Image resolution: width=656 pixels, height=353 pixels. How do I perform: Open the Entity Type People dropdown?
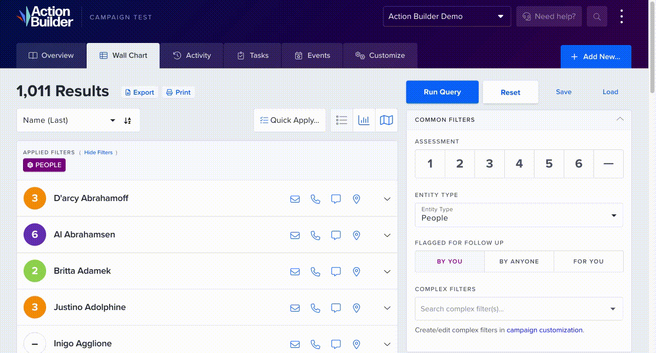pyautogui.click(x=519, y=215)
